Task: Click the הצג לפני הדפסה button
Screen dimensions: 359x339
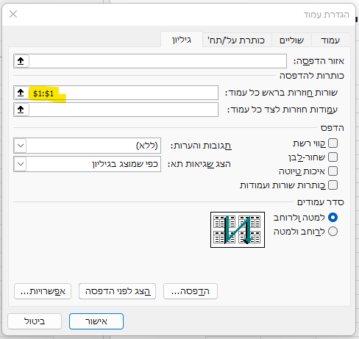Action: 118,291
